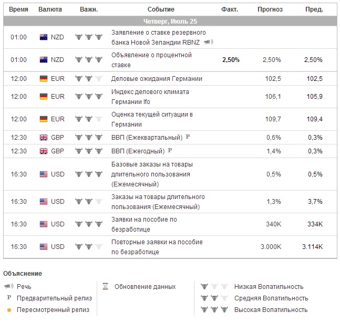Click the US flag for jobless claims row
Screen dimensions: 340x323
point(44,224)
